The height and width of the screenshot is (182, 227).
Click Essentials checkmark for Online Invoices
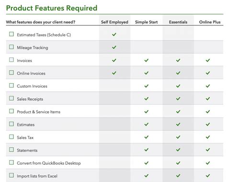click(178, 73)
